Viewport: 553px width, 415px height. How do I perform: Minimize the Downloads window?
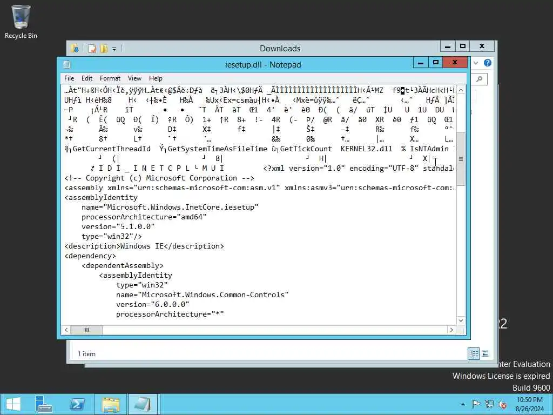[448, 46]
